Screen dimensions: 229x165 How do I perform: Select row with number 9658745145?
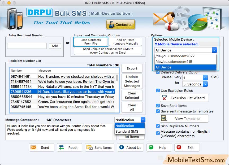tap(62, 107)
